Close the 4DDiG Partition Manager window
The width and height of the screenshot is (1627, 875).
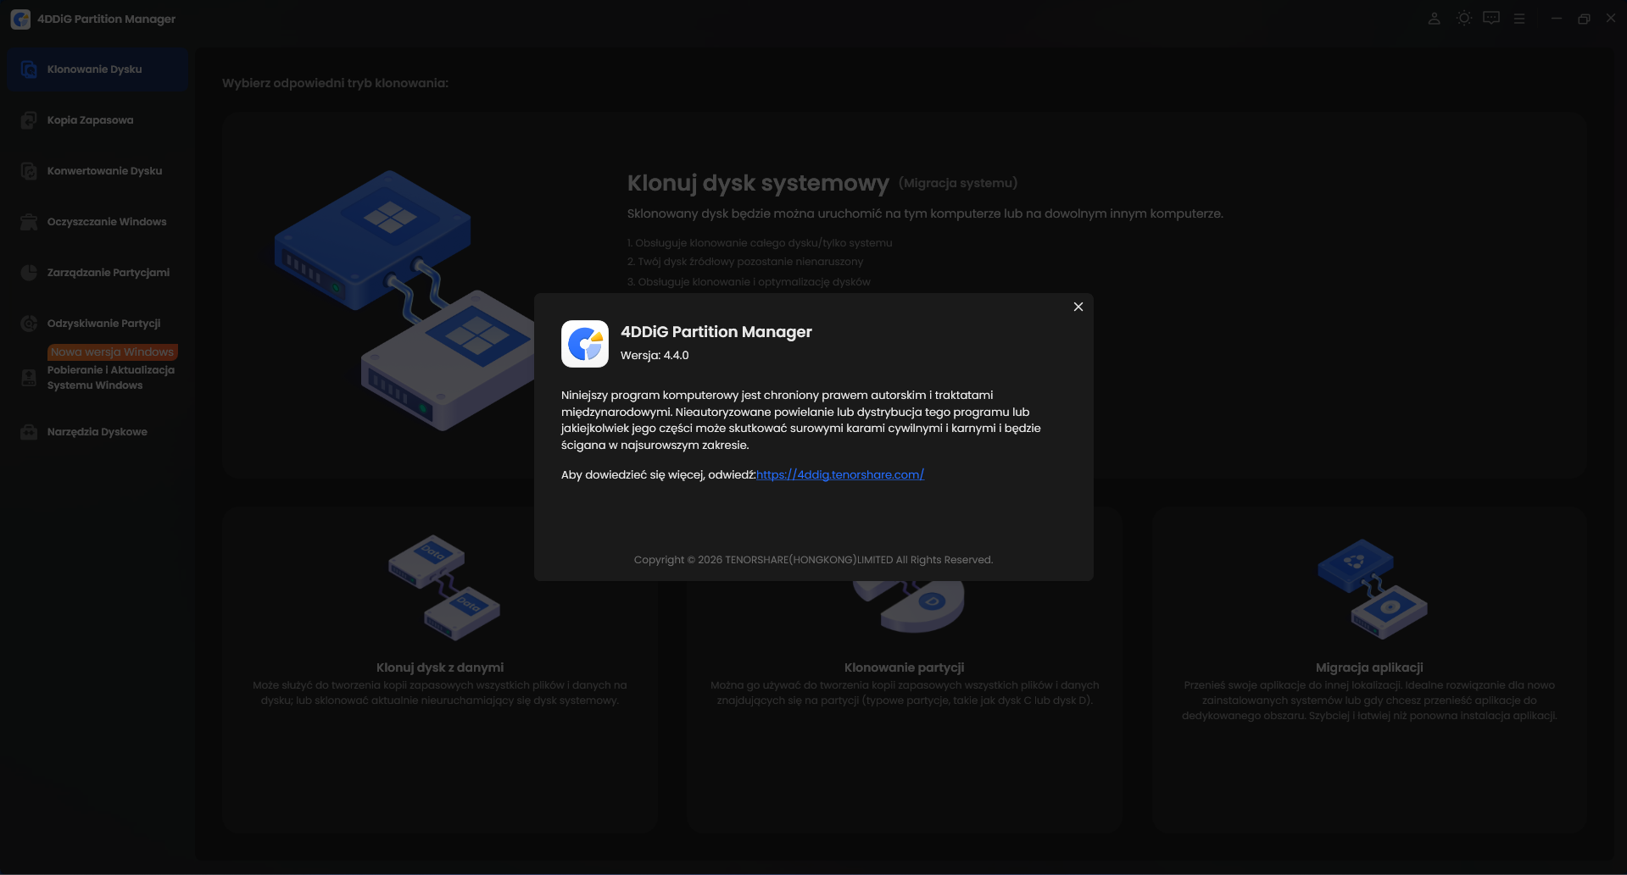click(x=1611, y=19)
